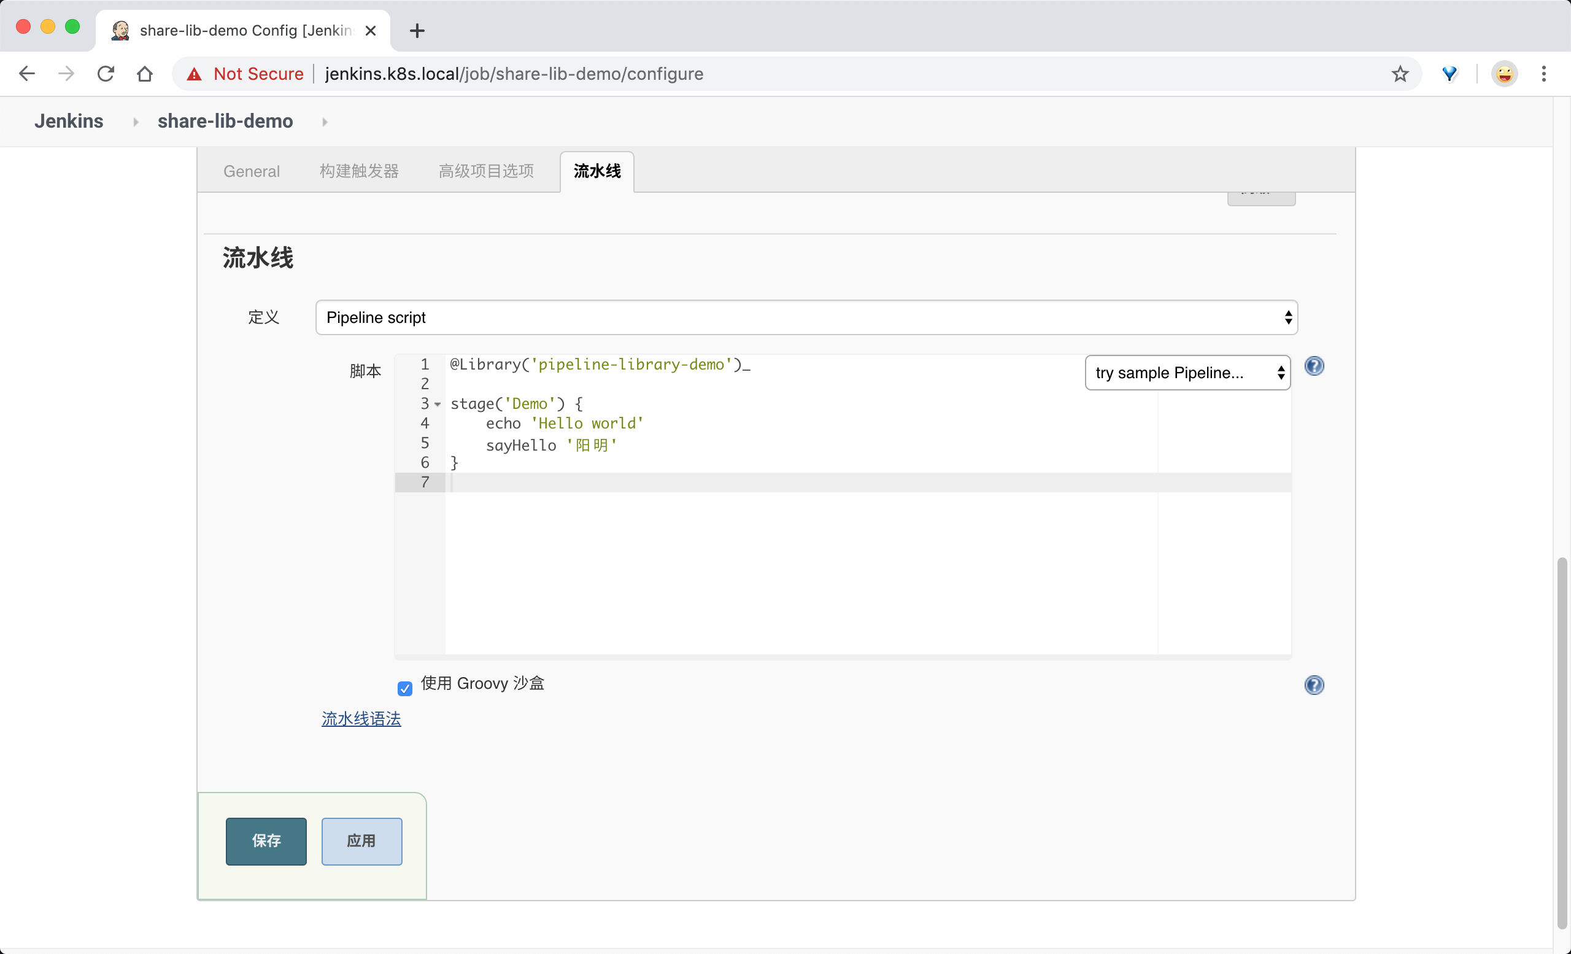Open the browser menu with three dots
The height and width of the screenshot is (954, 1571).
[x=1545, y=73]
